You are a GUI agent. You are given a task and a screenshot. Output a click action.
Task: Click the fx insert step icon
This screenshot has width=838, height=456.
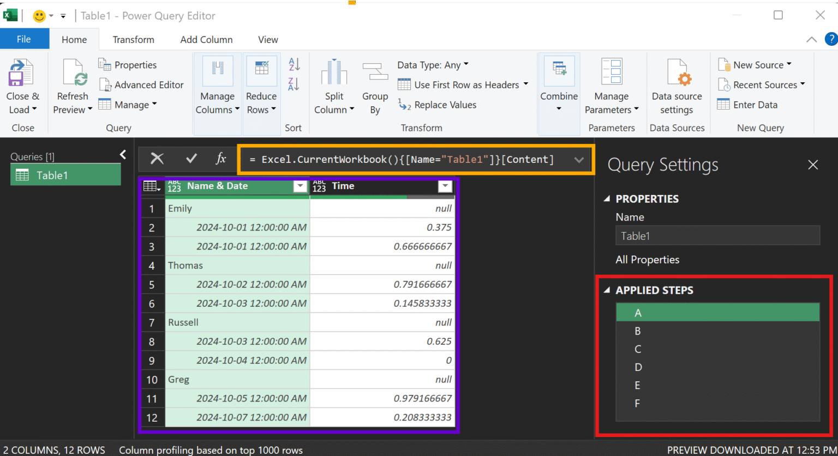220,159
